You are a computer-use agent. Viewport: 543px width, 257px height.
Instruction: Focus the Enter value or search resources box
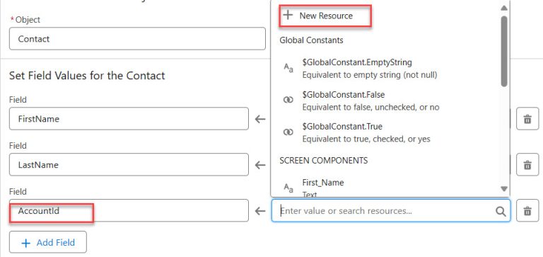tap(390, 210)
